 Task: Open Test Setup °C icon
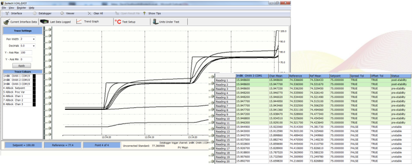pyautogui.click(x=117, y=22)
